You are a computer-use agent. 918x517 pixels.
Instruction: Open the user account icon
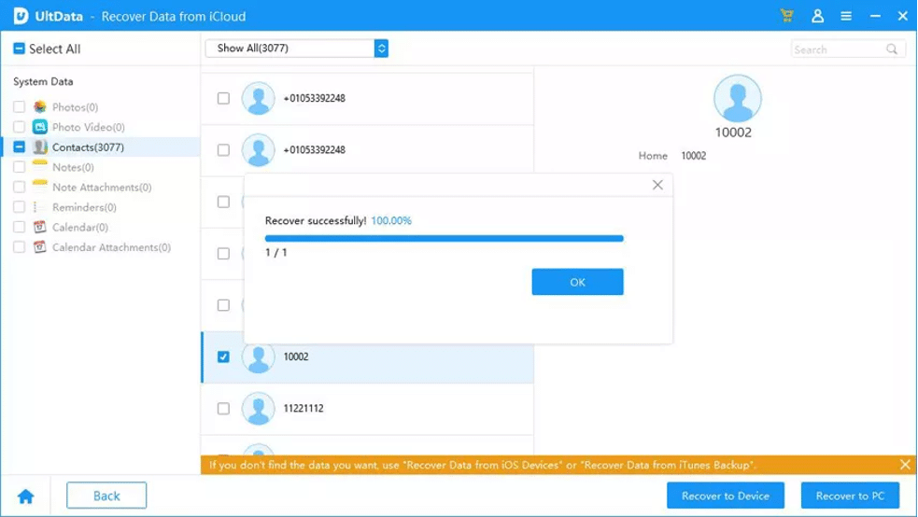(x=817, y=16)
